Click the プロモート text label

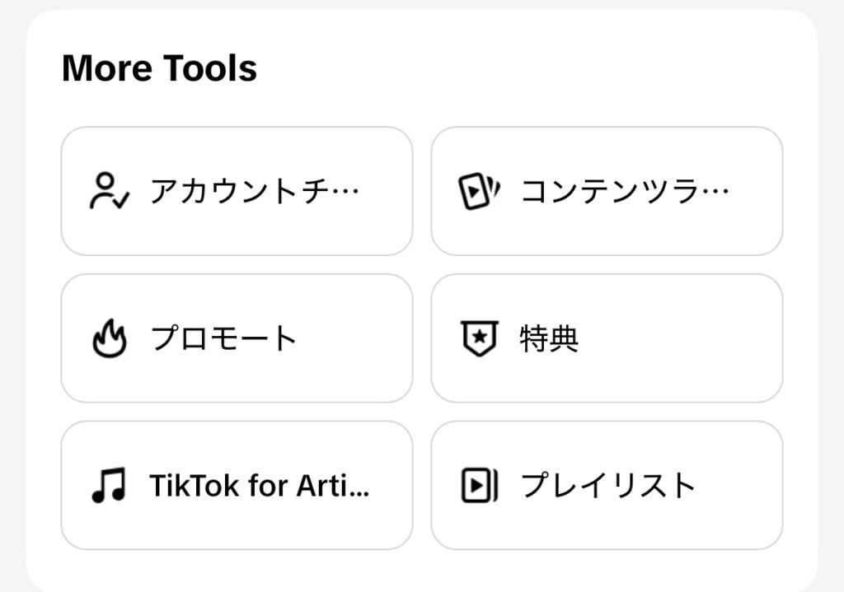click(x=222, y=338)
